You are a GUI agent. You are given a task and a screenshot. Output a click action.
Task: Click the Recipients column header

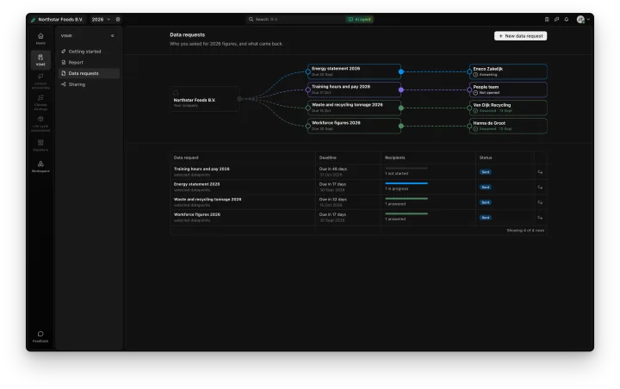point(394,157)
